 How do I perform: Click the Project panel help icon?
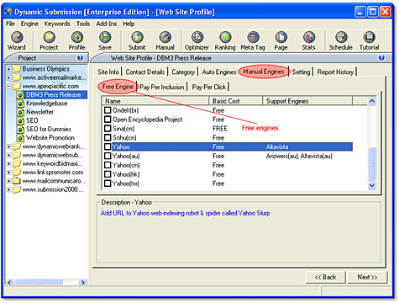tap(80, 58)
